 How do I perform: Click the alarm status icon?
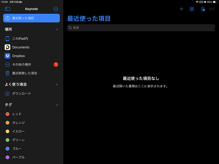tap(205, 2)
